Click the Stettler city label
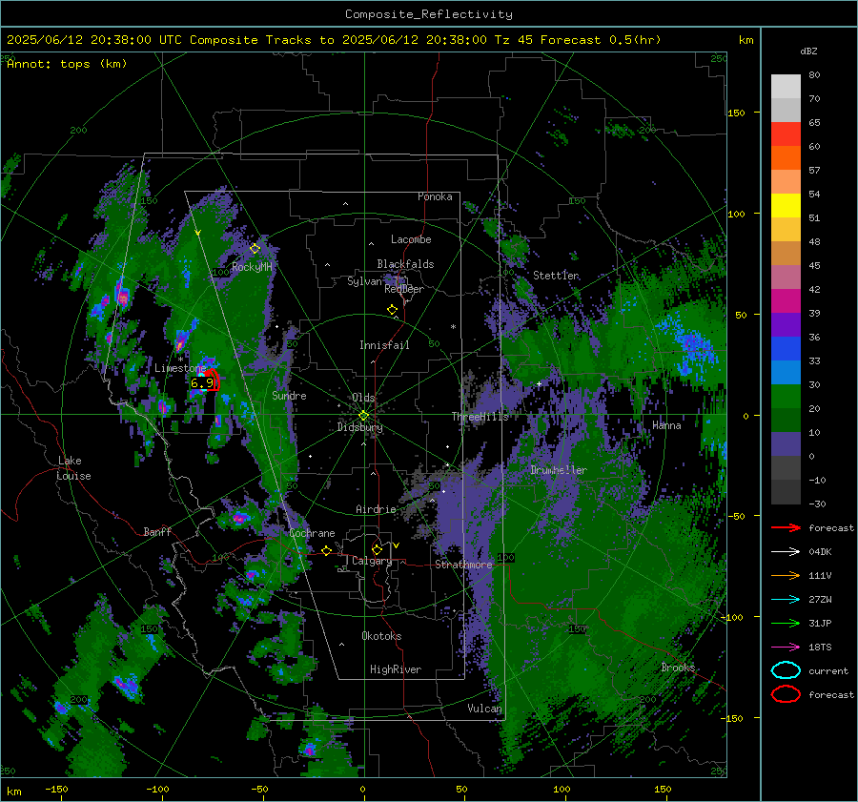 (556, 276)
